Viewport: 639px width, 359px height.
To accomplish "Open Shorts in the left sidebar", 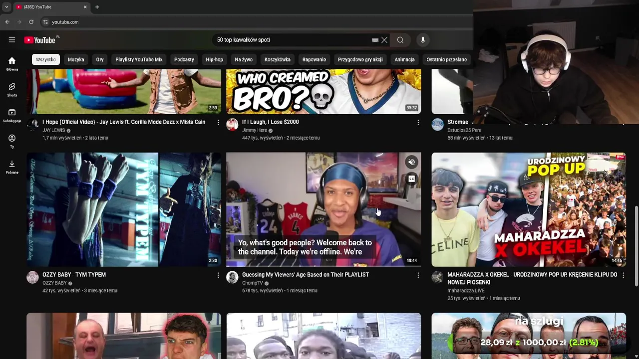I will coord(12,90).
